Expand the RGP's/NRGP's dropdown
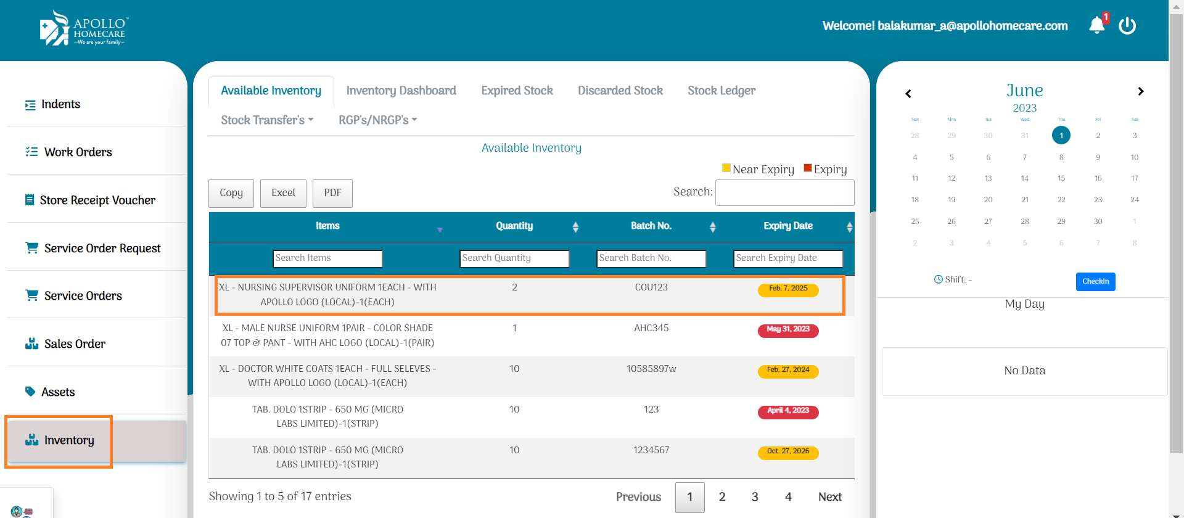Screen dimensions: 1184x518 (x=377, y=120)
